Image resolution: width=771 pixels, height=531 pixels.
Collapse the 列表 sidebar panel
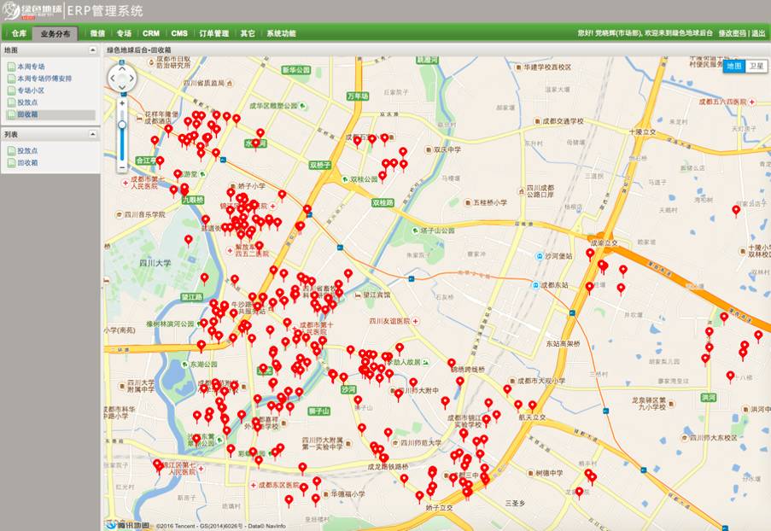coord(92,134)
